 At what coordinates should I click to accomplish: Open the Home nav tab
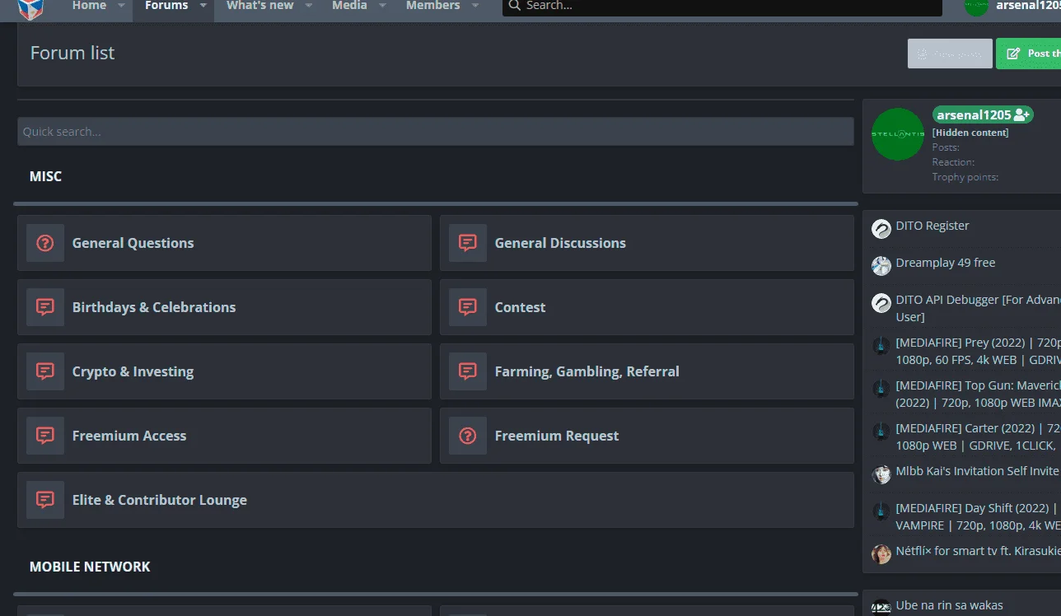click(89, 6)
